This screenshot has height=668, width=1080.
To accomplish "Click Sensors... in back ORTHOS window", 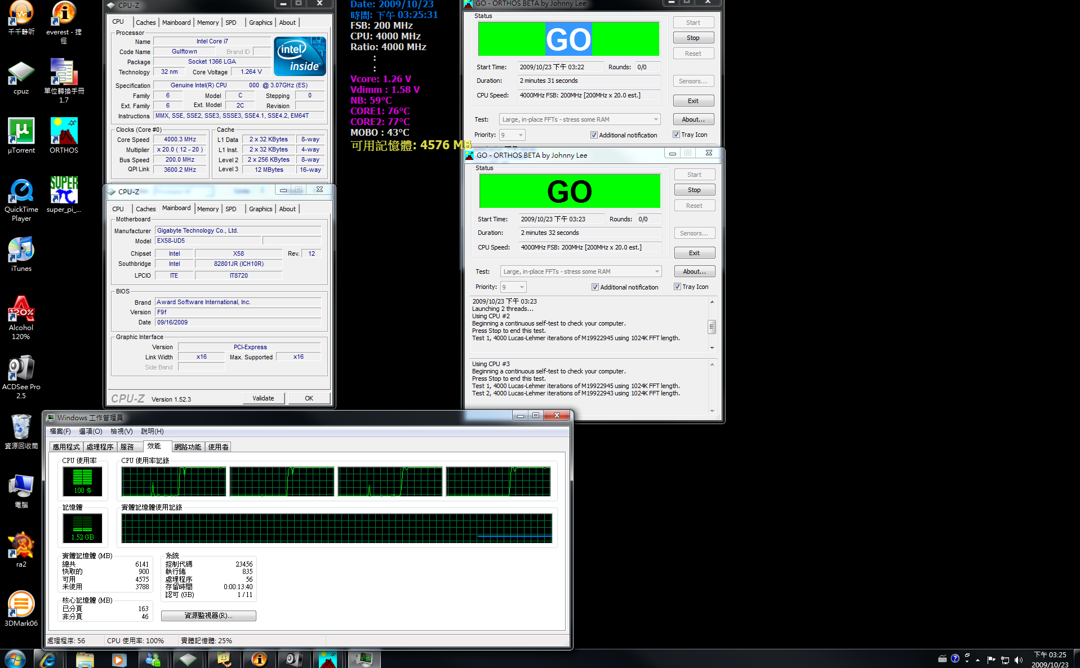I will tap(693, 81).
